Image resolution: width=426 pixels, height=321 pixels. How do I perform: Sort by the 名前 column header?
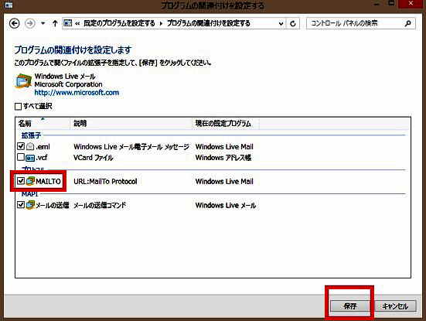tap(43, 124)
